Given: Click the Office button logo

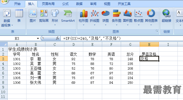Looking at the screenshot, I should click(4, 1).
